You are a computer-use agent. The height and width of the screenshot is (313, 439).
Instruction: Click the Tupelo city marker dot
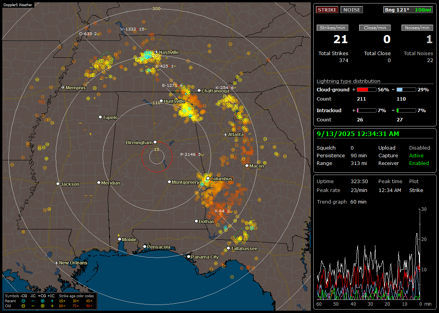click(100, 117)
